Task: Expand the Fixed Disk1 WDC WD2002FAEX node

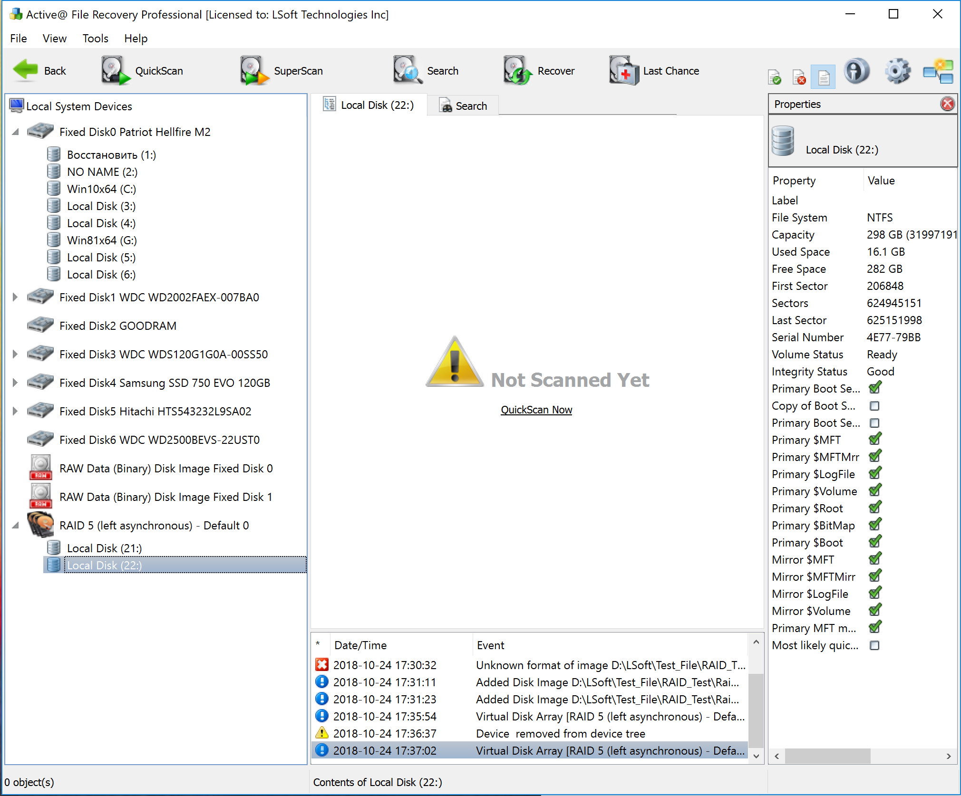Action: pyautogui.click(x=15, y=297)
